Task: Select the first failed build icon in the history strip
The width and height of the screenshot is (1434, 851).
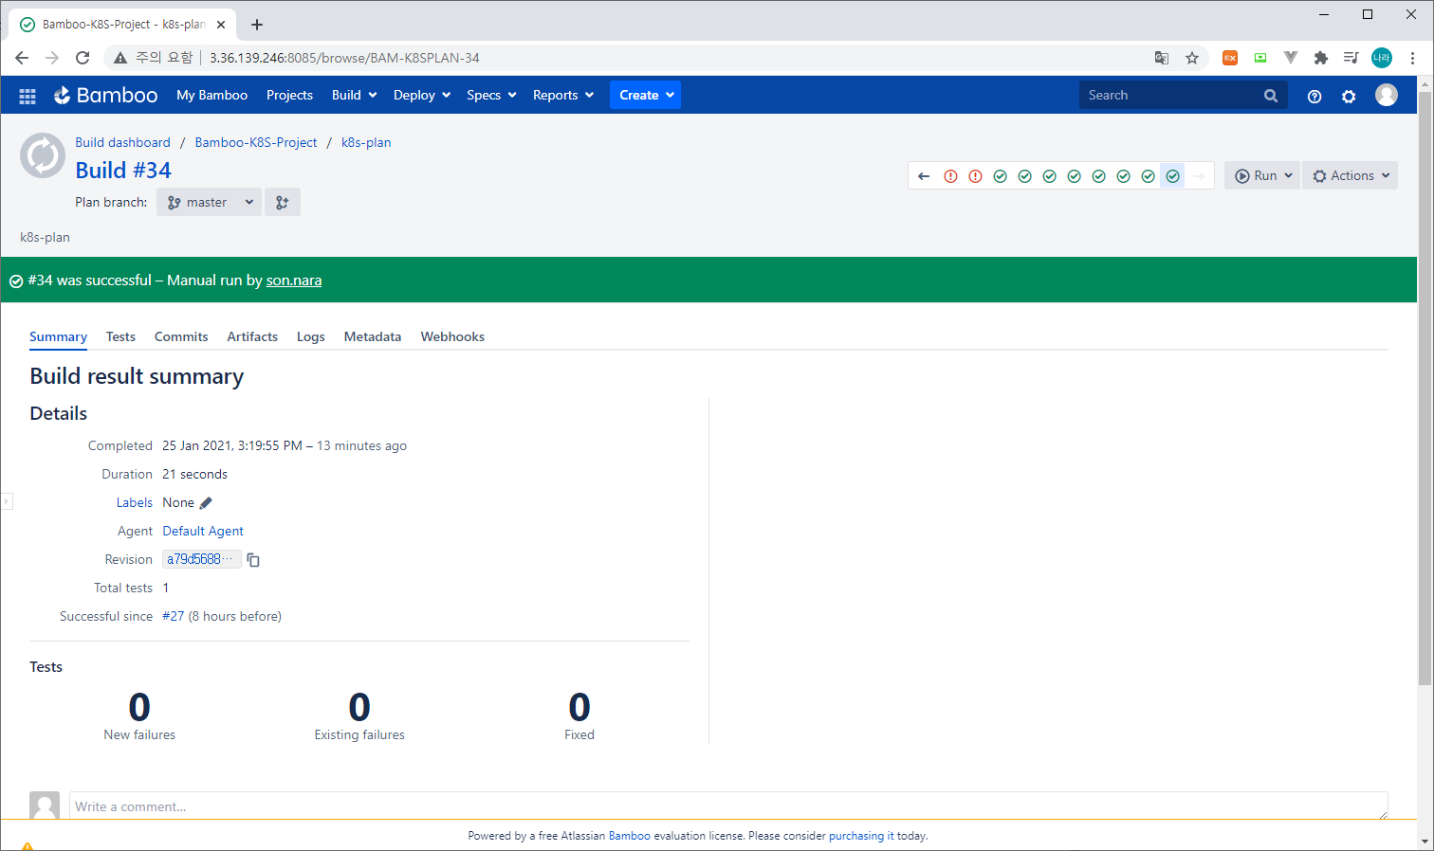Action: 950,176
